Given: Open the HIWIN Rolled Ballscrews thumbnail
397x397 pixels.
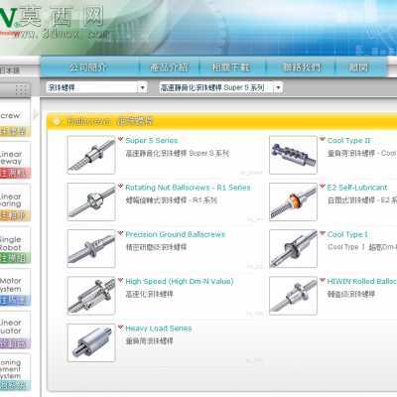Looking at the screenshot, I should click(x=293, y=296).
